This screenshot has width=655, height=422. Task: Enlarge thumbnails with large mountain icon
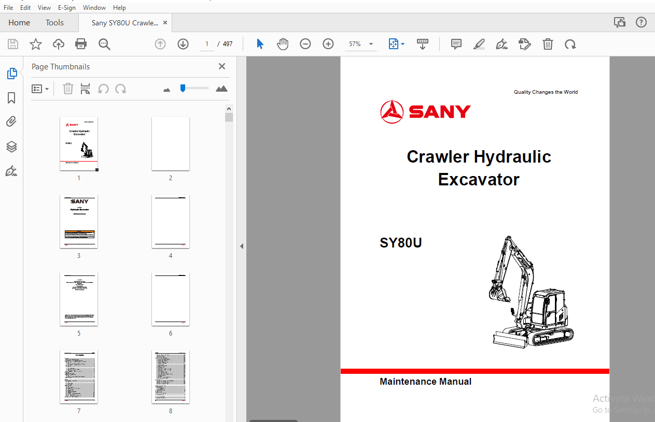pyautogui.click(x=221, y=89)
